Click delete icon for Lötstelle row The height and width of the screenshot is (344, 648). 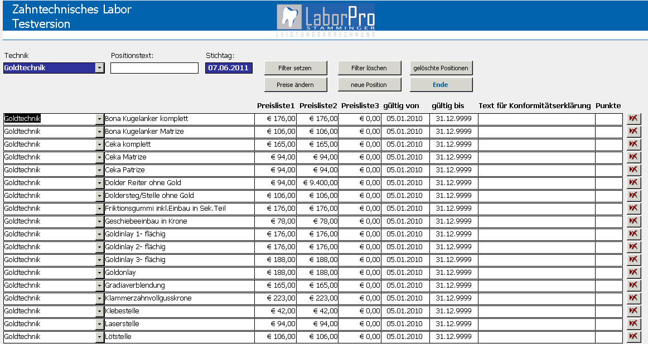pyautogui.click(x=634, y=337)
